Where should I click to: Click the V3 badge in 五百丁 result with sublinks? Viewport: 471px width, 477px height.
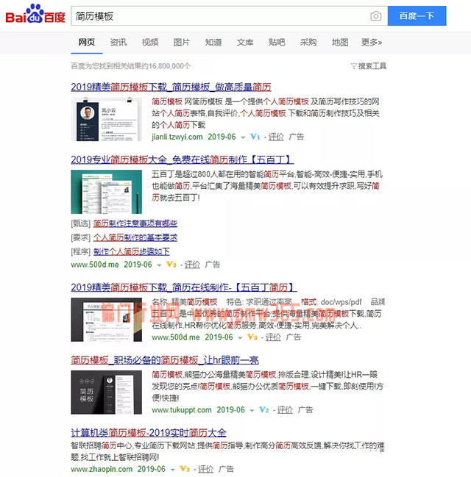pyautogui.click(x=171, y=265)
